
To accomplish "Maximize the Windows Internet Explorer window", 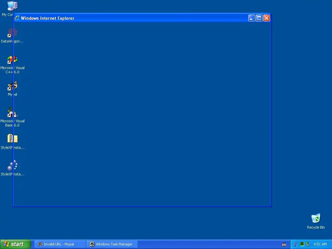I will click(x=259, y=18).
